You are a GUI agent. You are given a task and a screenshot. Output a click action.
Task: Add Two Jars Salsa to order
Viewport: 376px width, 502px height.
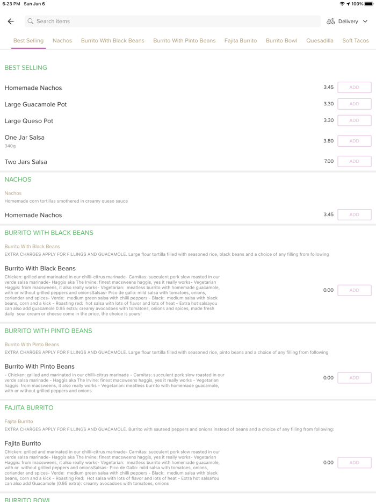pos(354,162)
